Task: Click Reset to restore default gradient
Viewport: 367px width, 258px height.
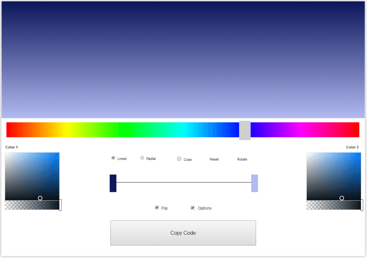Action: point(214,159)
